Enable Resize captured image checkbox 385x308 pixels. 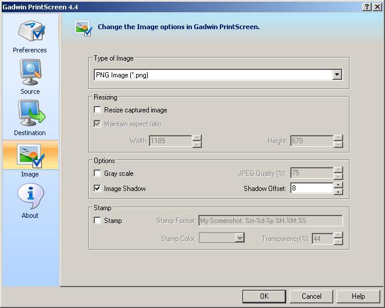click(98, 109)
